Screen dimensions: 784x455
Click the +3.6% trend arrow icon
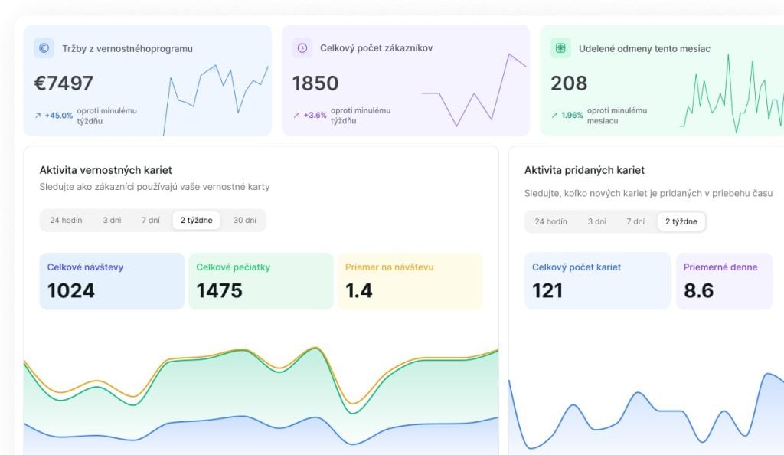click(296, 116)
